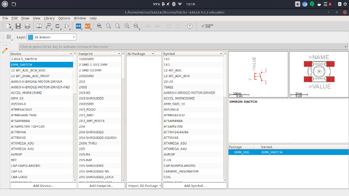Screen dimensions: 349x196
Task: Select CBA-LOGO in the Device list
Action: [41, 177]
